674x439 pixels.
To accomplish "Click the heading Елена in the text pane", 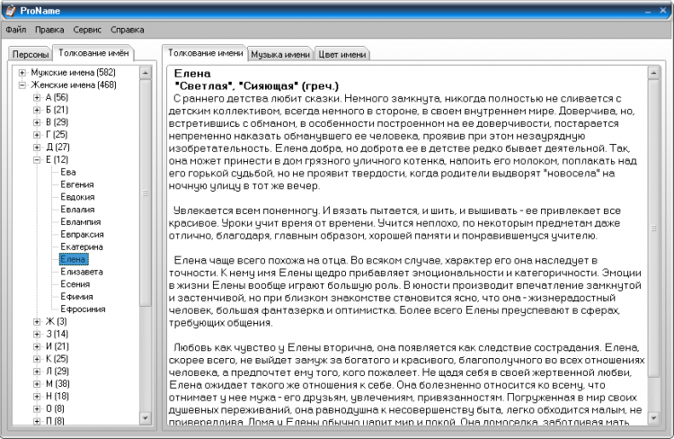I will coord(192,74).
